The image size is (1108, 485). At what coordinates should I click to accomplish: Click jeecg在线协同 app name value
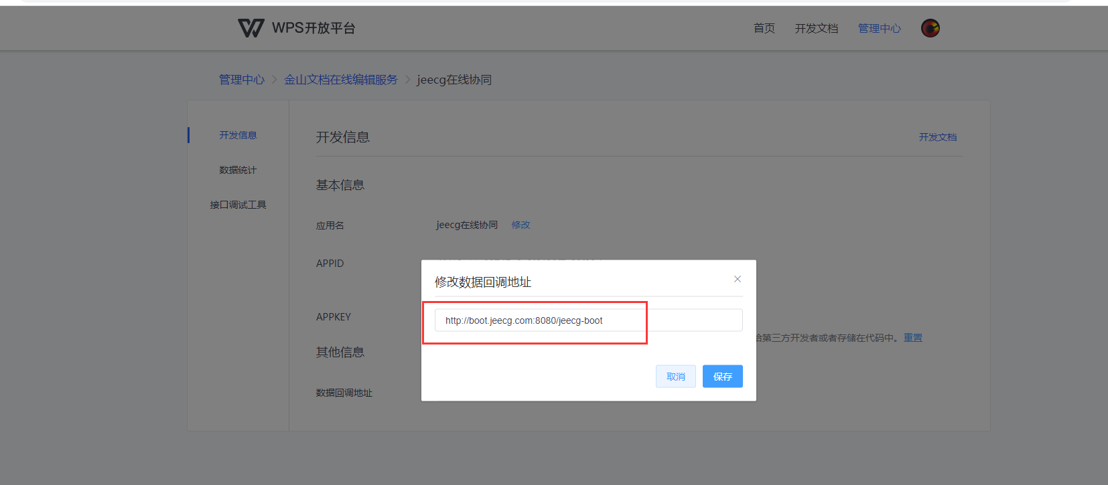pyautogui.click(x=467, y=225)
